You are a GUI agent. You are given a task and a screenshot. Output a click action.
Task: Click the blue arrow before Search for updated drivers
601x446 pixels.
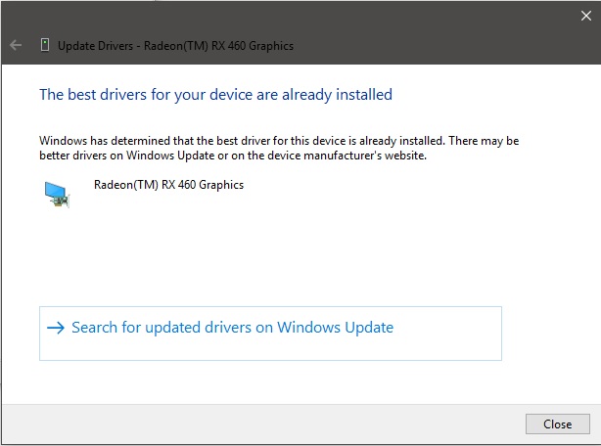click(x=56, y=328)
